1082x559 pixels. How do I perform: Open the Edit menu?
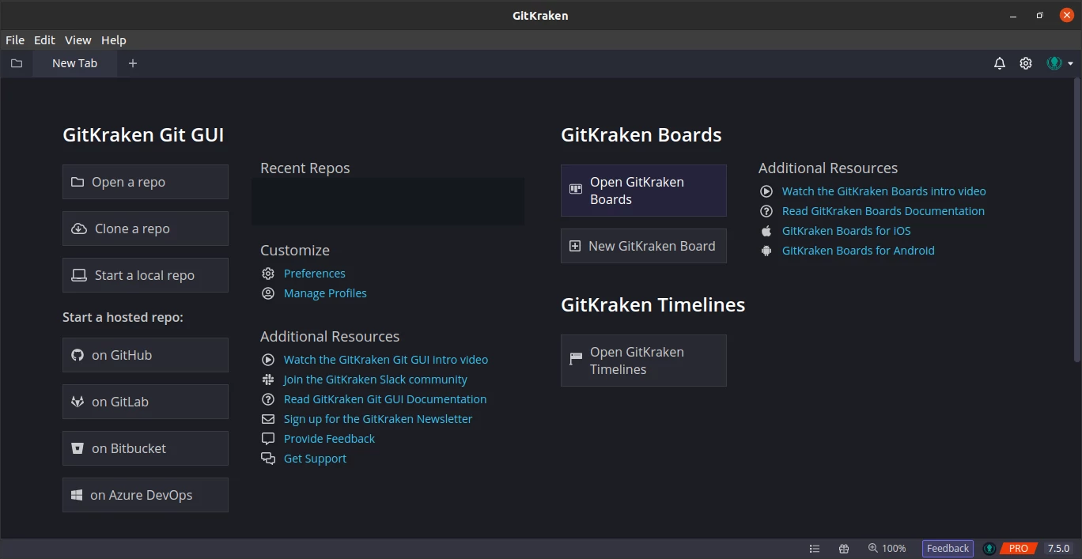point(44,40)
